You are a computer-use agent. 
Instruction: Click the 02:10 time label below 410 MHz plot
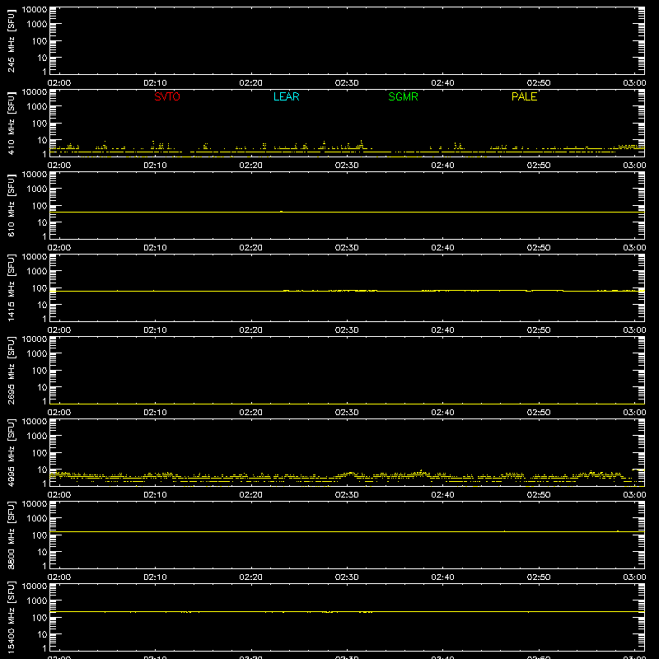coord(155,166)
